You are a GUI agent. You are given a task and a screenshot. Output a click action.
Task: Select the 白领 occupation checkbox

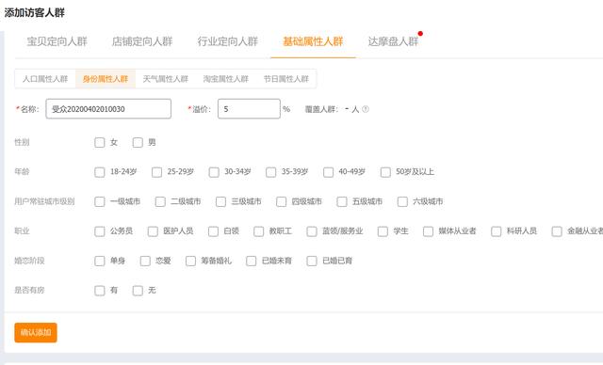[x=213, y=231]
